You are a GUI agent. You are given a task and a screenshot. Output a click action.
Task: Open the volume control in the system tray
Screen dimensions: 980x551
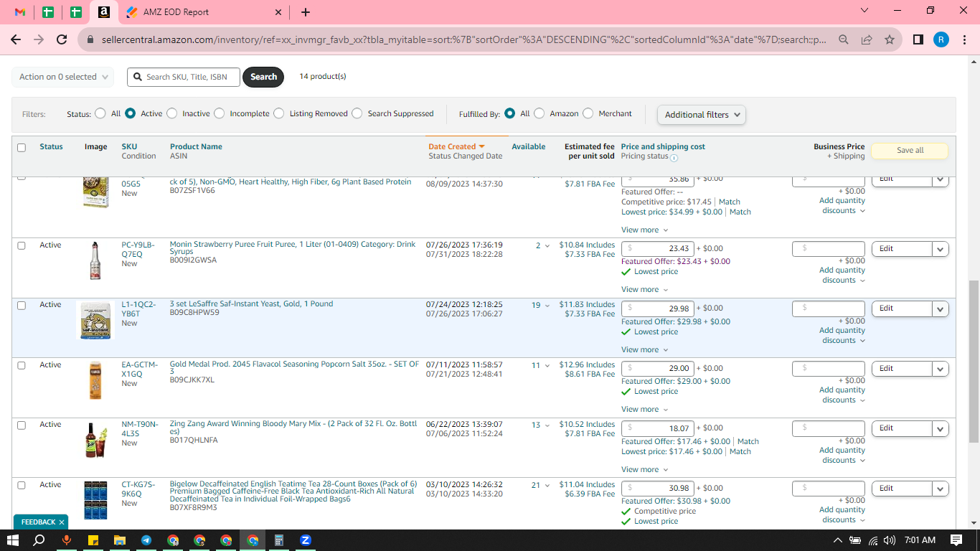[890, 540]
